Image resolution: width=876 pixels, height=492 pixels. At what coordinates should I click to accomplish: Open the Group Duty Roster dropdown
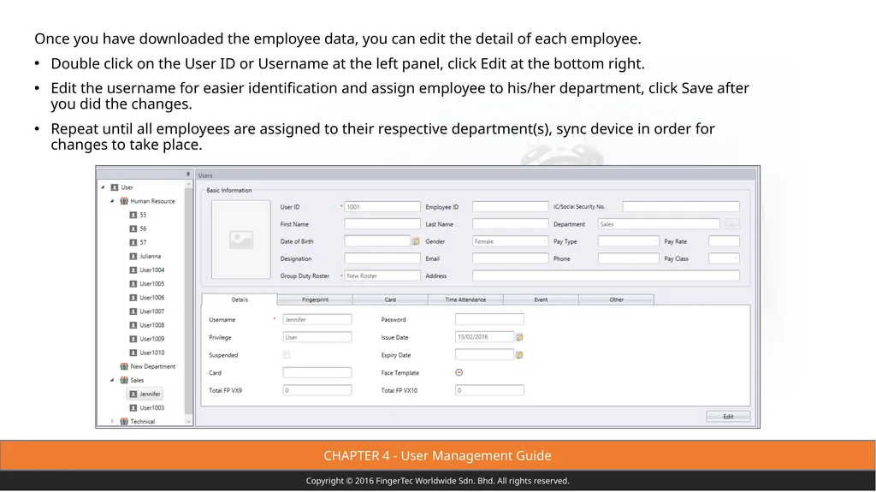click(x=382, y=276)
